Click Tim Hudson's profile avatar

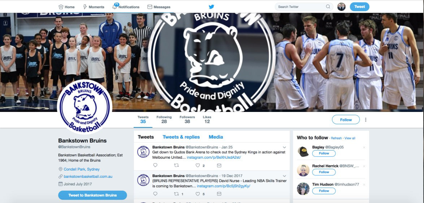pyautogui.click(x=303, y=189)
